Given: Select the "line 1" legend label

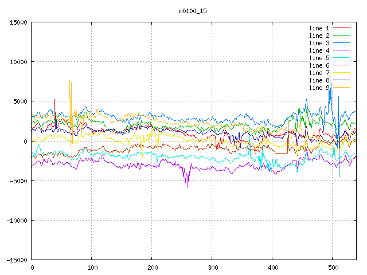Looking at the screenshot, I should 319,28.
